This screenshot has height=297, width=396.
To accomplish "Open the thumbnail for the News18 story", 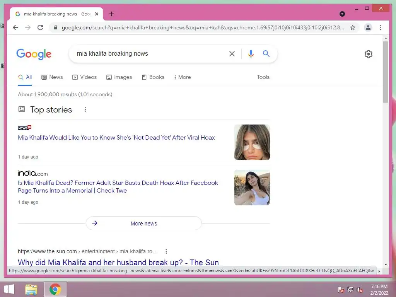I will [252, 142].
